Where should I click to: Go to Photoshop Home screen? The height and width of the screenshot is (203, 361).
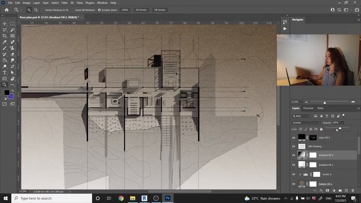[x=7, y=10]
